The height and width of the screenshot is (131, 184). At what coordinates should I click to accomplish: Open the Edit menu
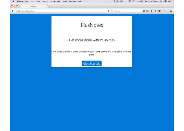point(32,1)
